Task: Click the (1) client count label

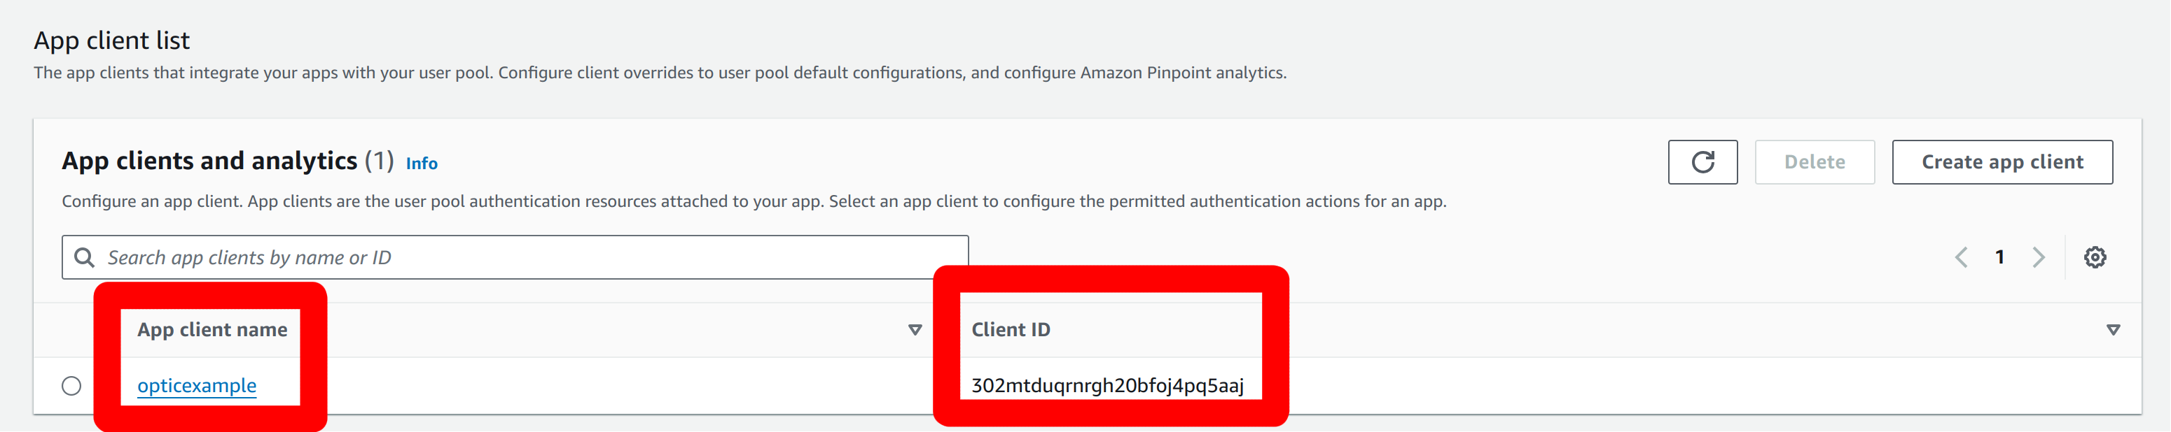Action: tap(380, 161)
